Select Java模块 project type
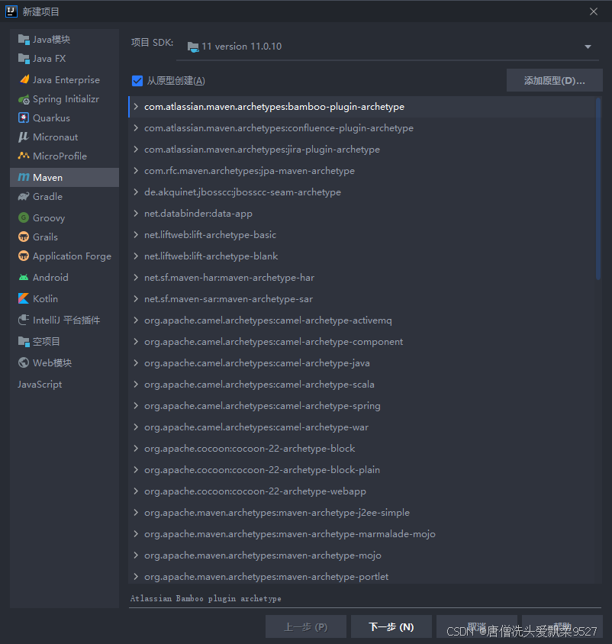 65,40
